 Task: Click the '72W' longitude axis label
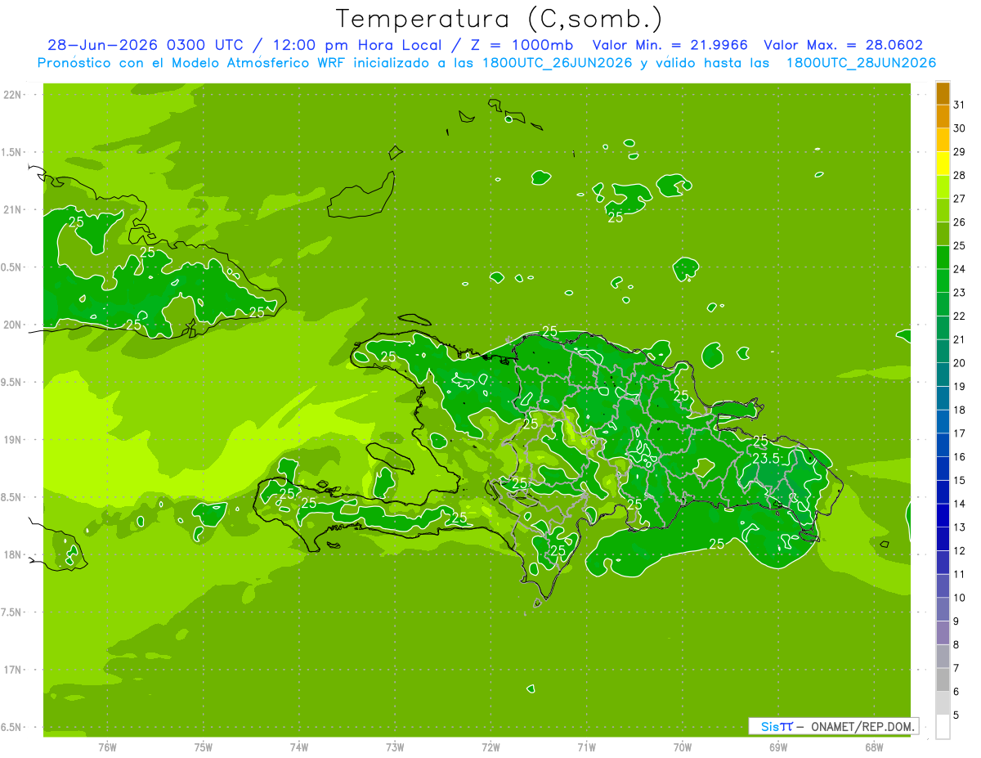tap(490, 747)
